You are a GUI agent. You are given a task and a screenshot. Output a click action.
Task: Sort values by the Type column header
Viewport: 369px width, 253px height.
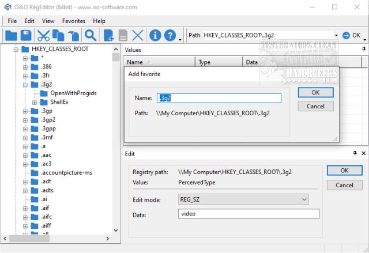(219, 62)
